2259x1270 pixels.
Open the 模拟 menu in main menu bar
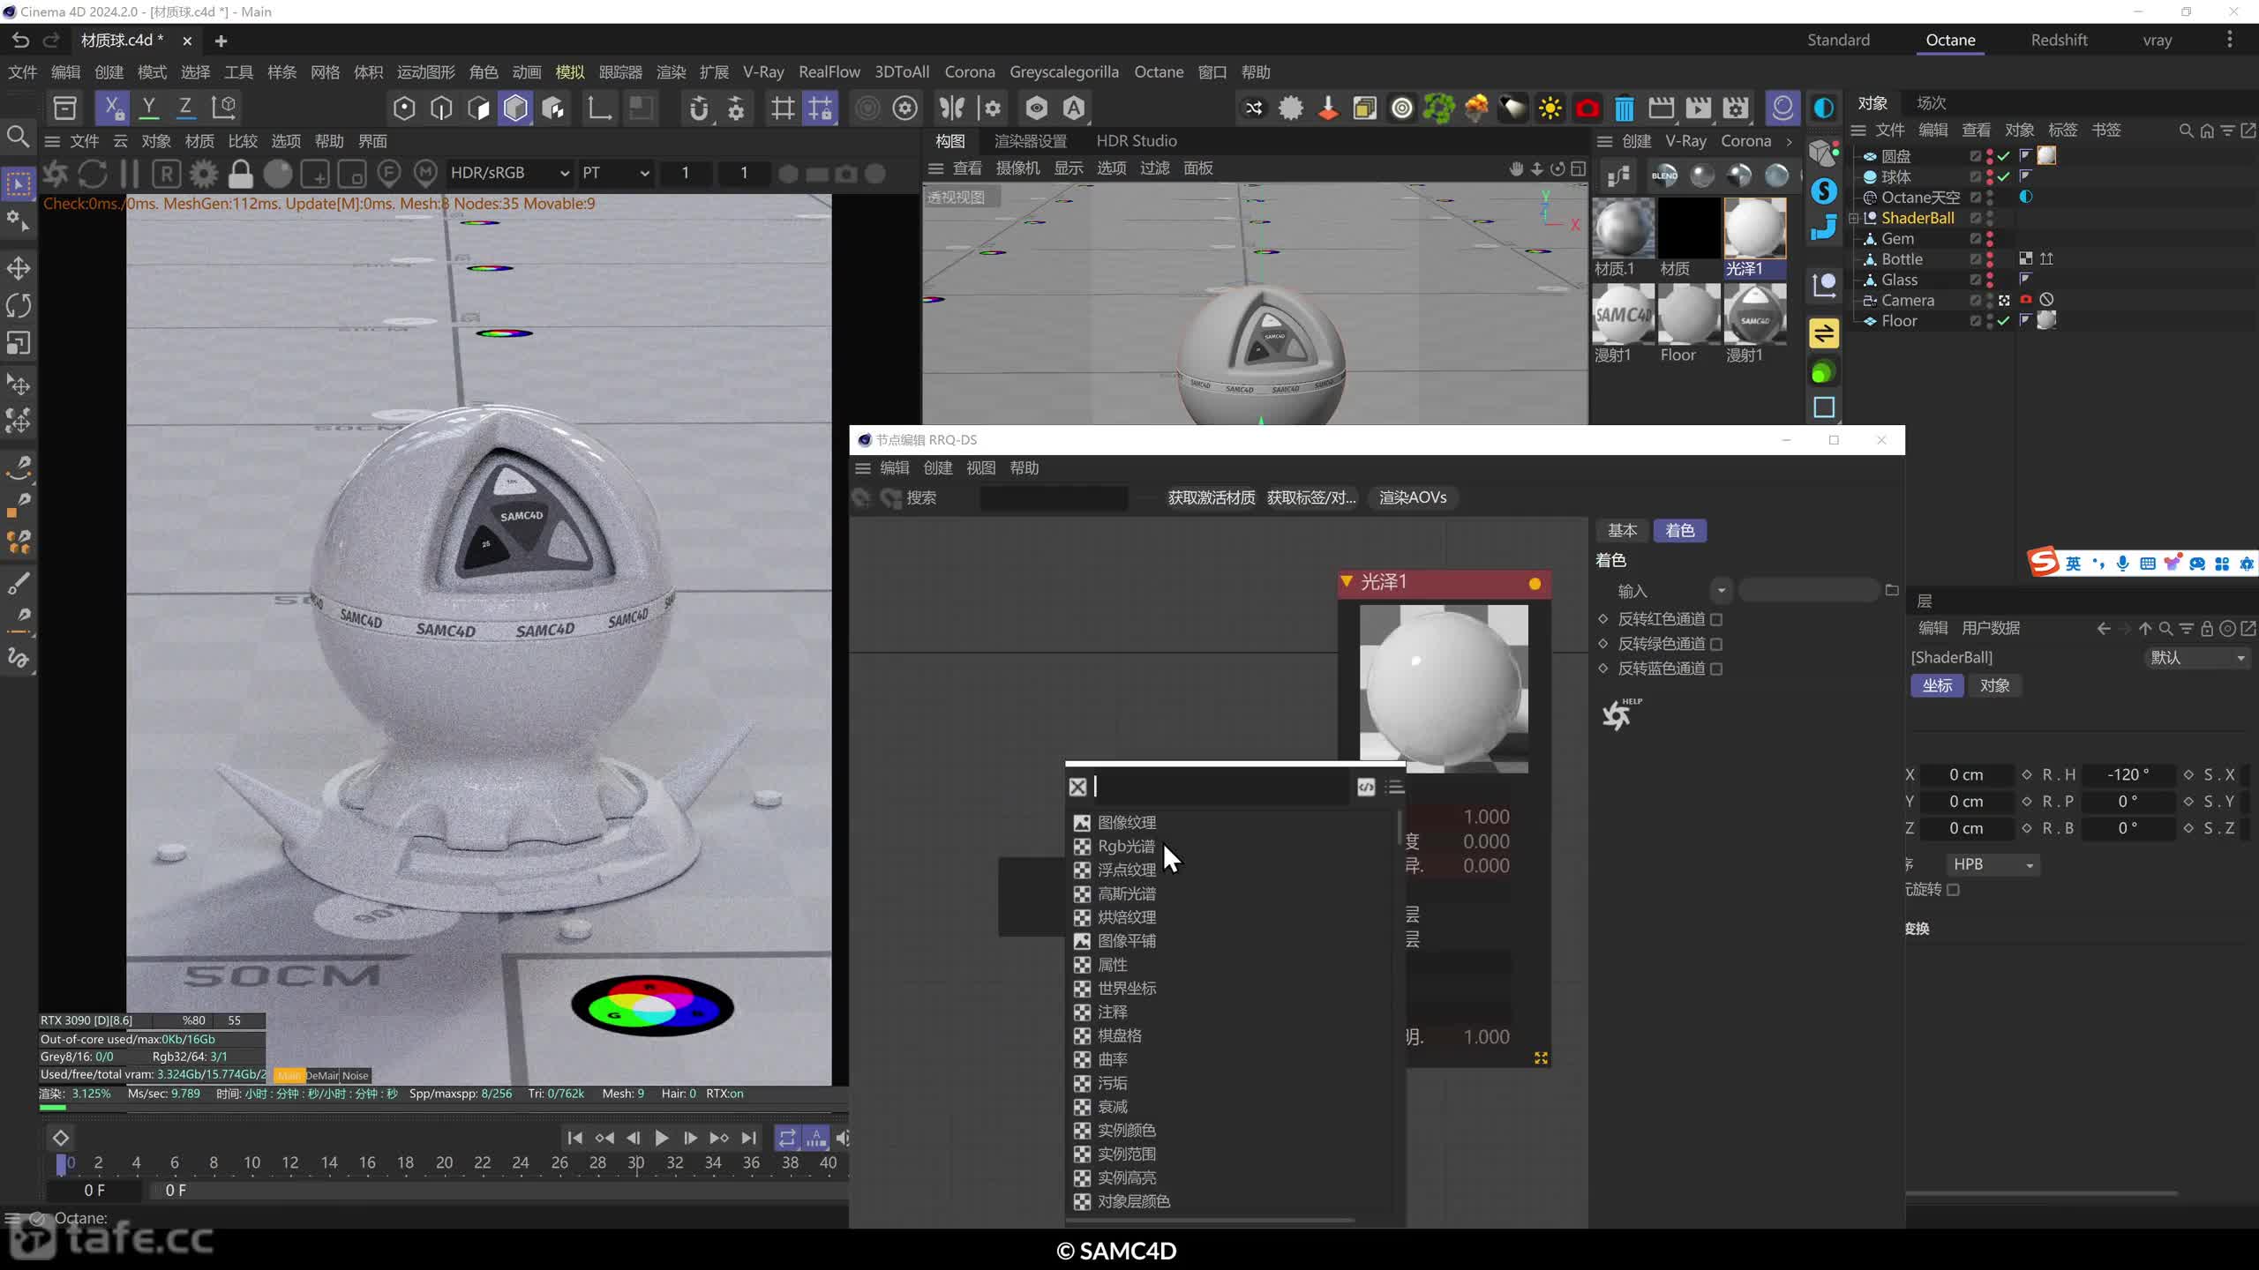pos(570,72)
